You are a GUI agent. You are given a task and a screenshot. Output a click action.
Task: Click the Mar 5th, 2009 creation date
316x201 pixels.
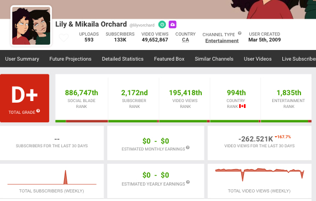pyautogui.click(x=264, y=40)
